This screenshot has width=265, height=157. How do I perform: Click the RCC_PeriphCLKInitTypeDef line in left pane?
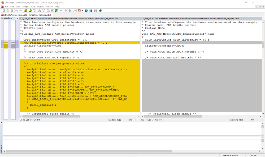tap(80, 43)
